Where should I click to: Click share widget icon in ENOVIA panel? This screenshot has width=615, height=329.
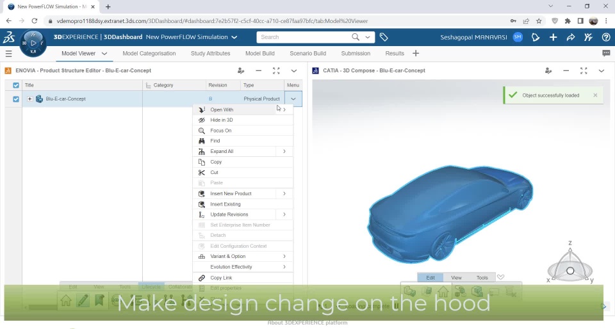[x=241, y=70]
